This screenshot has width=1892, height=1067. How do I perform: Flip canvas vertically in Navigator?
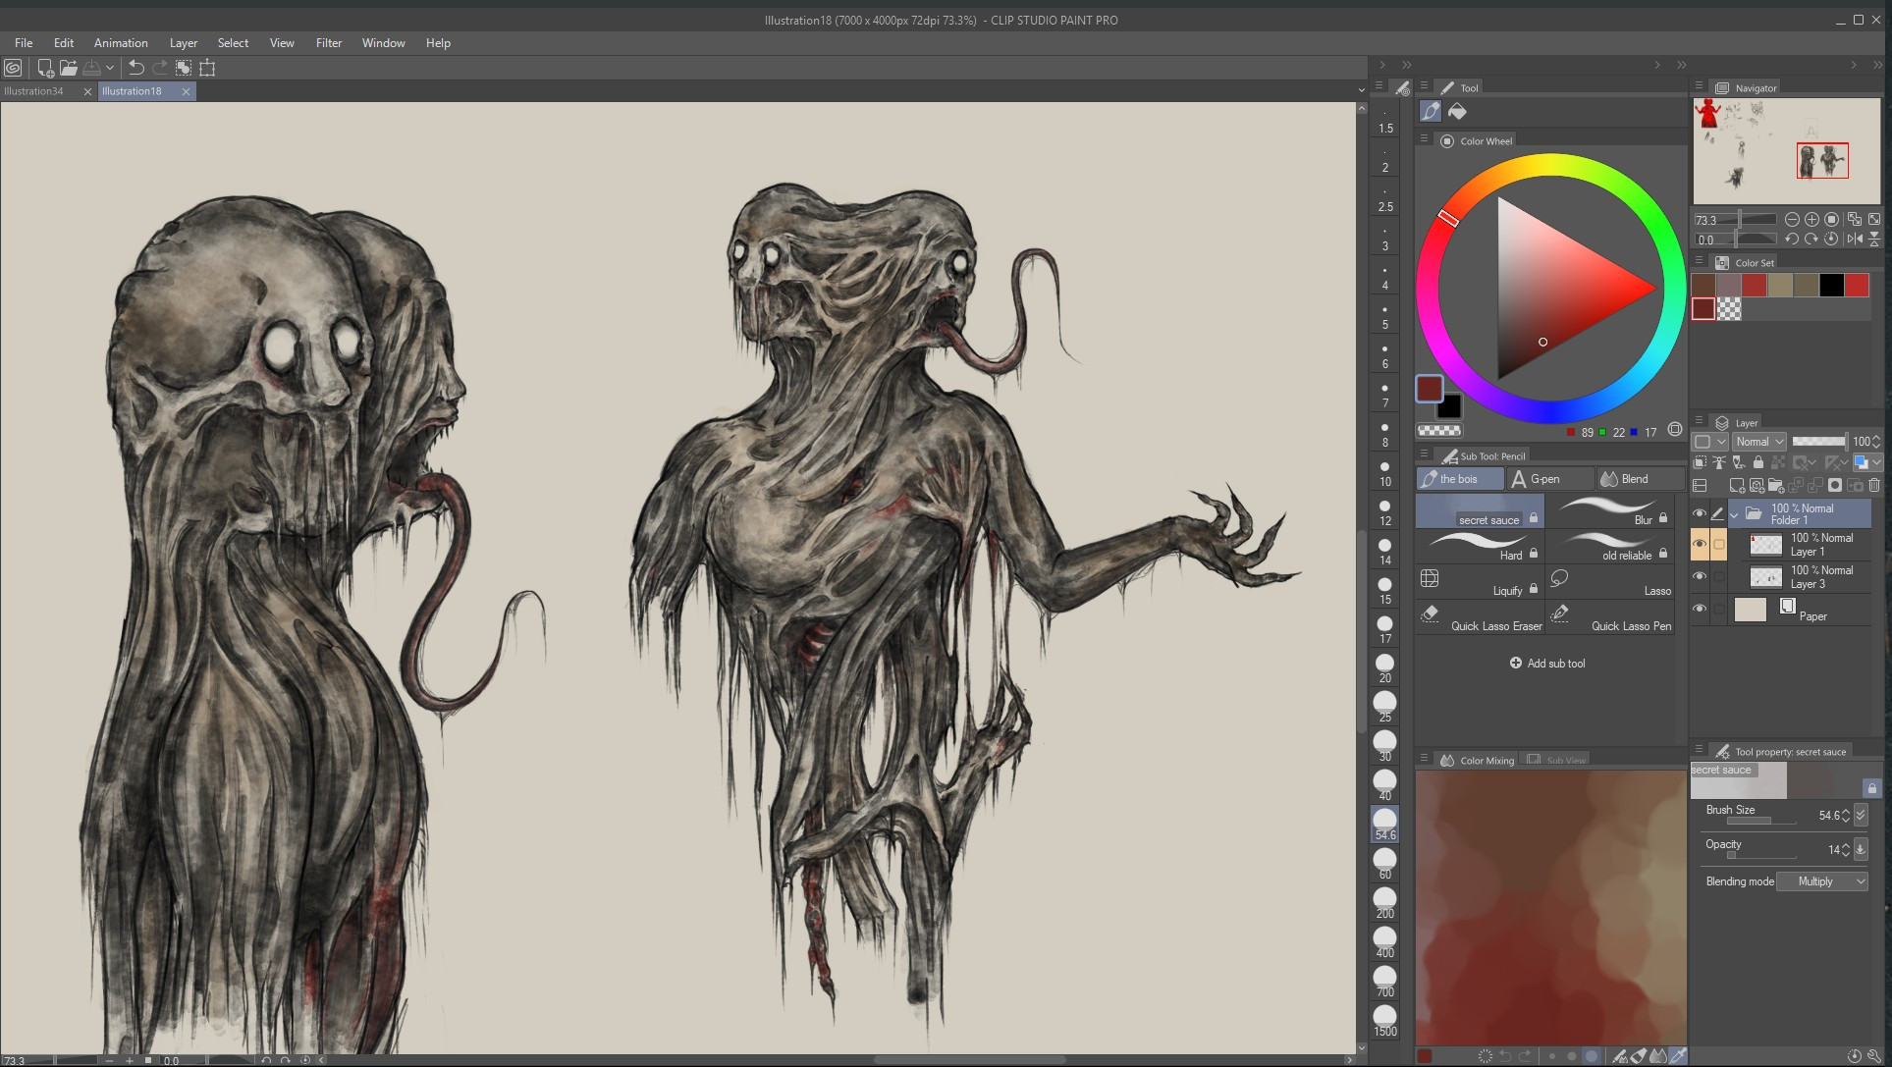pyautogui.click(x=1873, y=239)
